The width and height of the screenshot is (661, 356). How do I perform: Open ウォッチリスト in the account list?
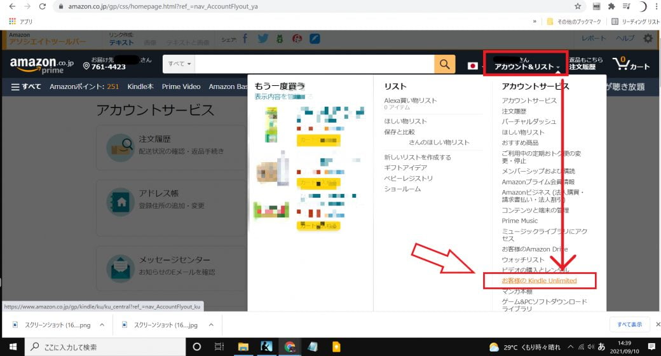point(522,259)
